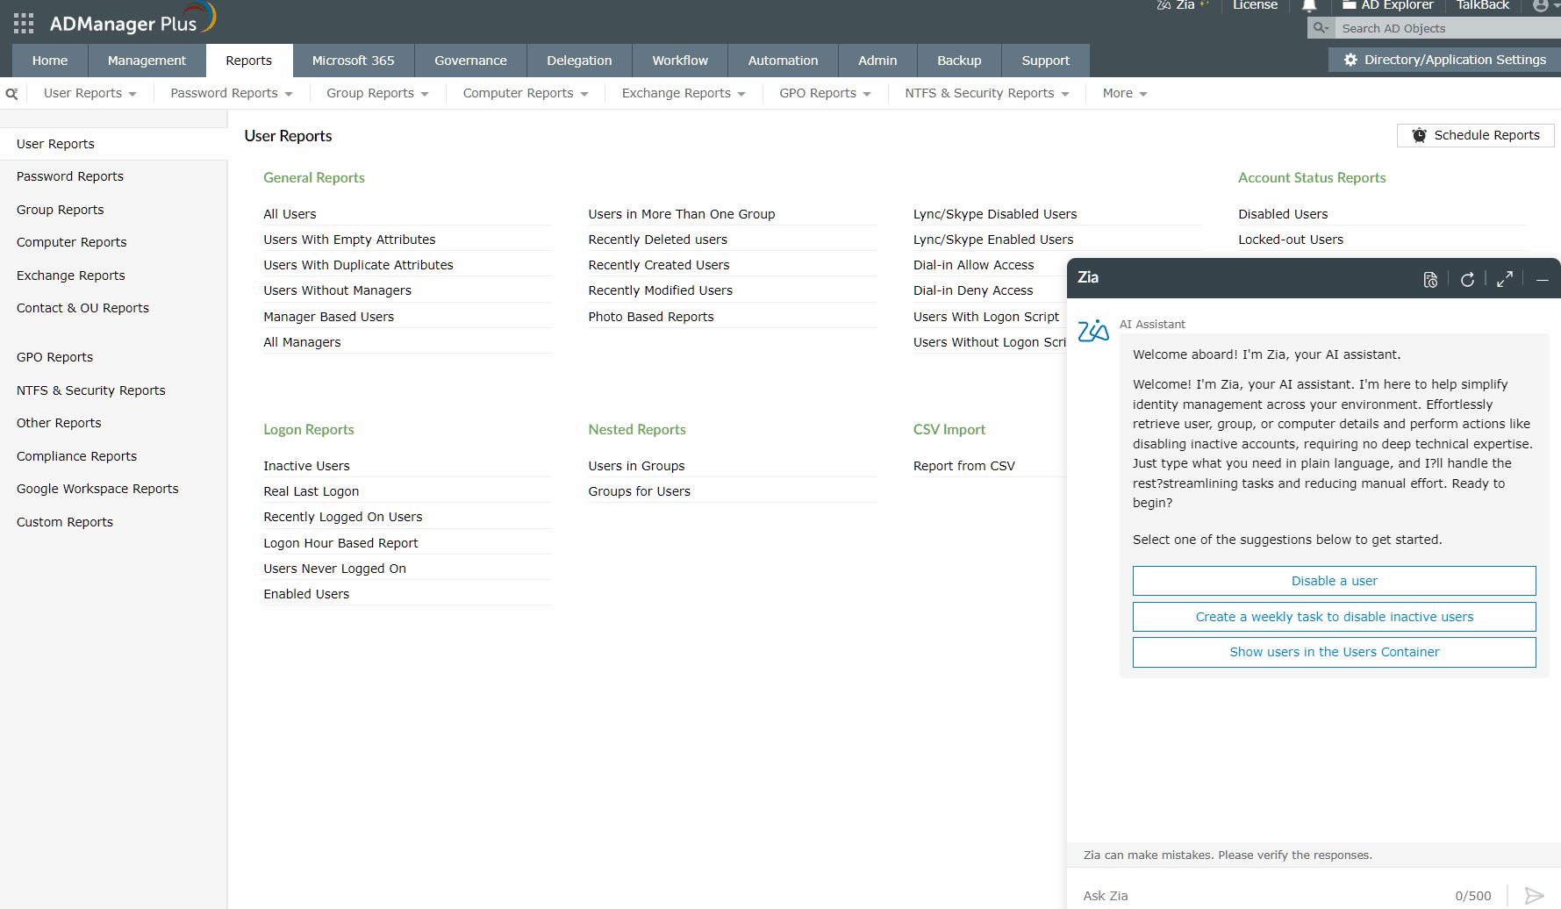Select 'Create a weekly task to disable inactive users'

[x=1335, y=617]
